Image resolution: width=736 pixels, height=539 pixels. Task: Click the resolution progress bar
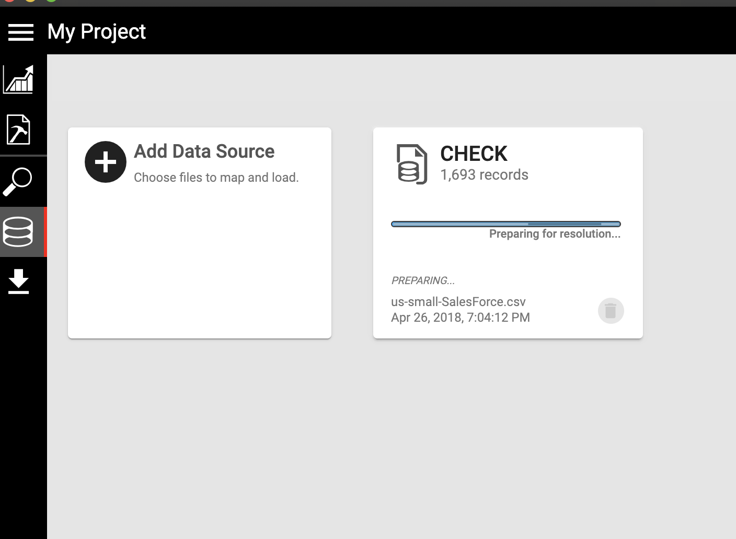click(x=505, y=224)
